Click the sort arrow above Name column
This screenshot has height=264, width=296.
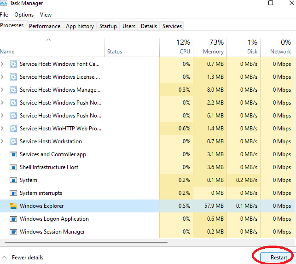(x=48, y=40)
